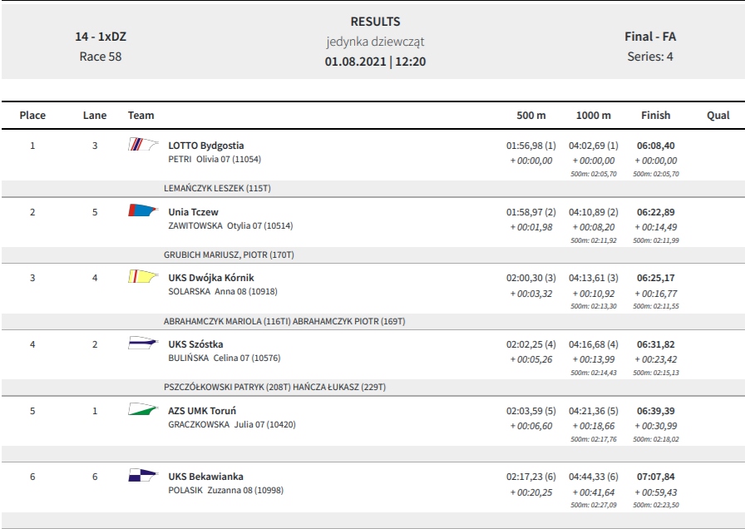This screenshot has height=529, width=745.
Task: Open the Unia Tczew team name
Action: pos(193,212)
